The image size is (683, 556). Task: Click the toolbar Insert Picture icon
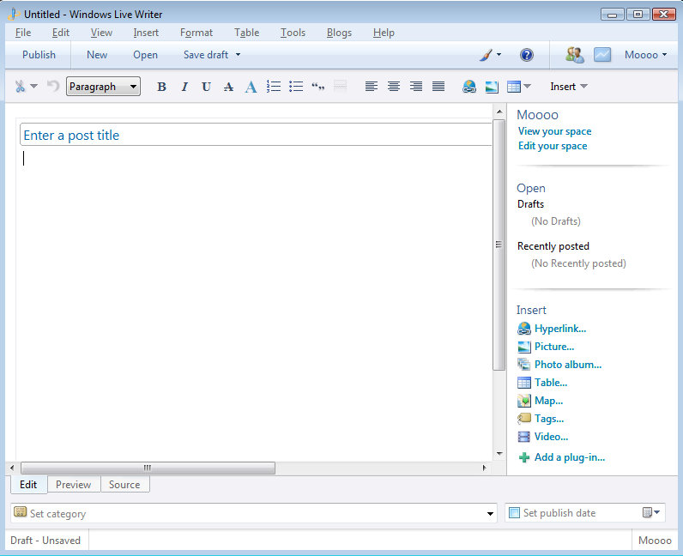(492, 87)
